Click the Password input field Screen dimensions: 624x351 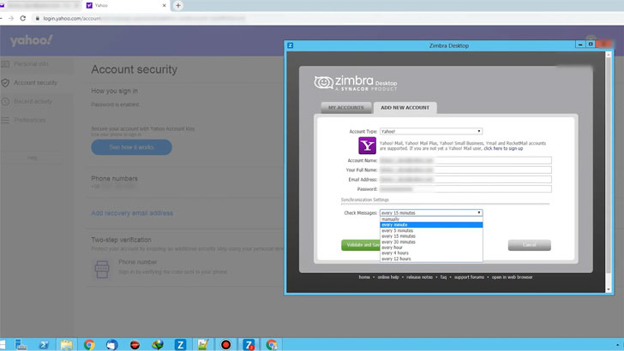click(x=465, y=189)
